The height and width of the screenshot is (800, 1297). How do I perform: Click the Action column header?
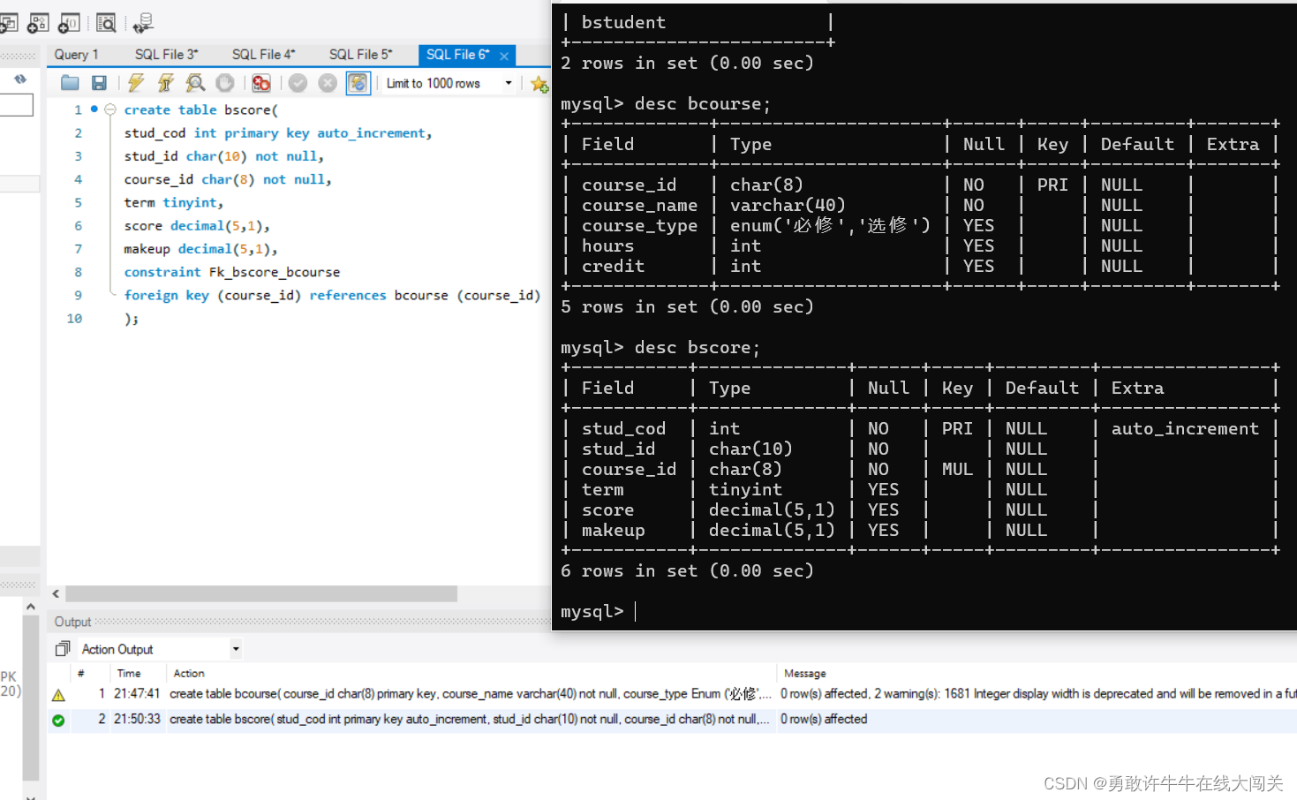(189, 674)
